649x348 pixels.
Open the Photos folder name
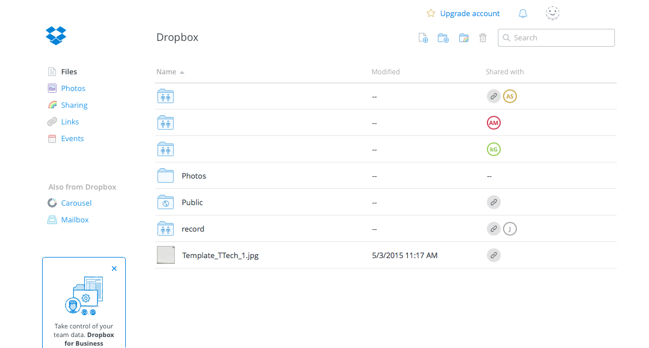194,176
